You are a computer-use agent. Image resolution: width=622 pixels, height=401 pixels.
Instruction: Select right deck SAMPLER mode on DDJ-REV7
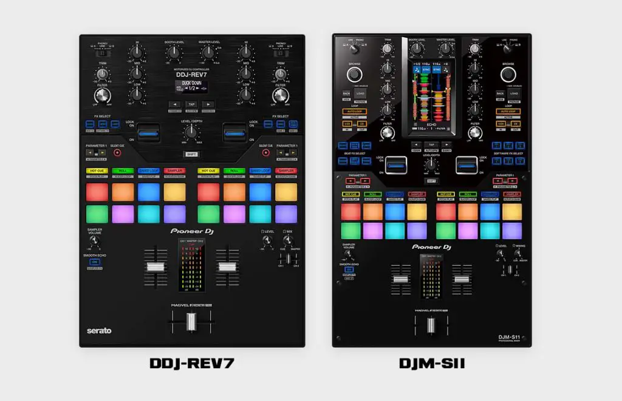click(x=286, y=171)
